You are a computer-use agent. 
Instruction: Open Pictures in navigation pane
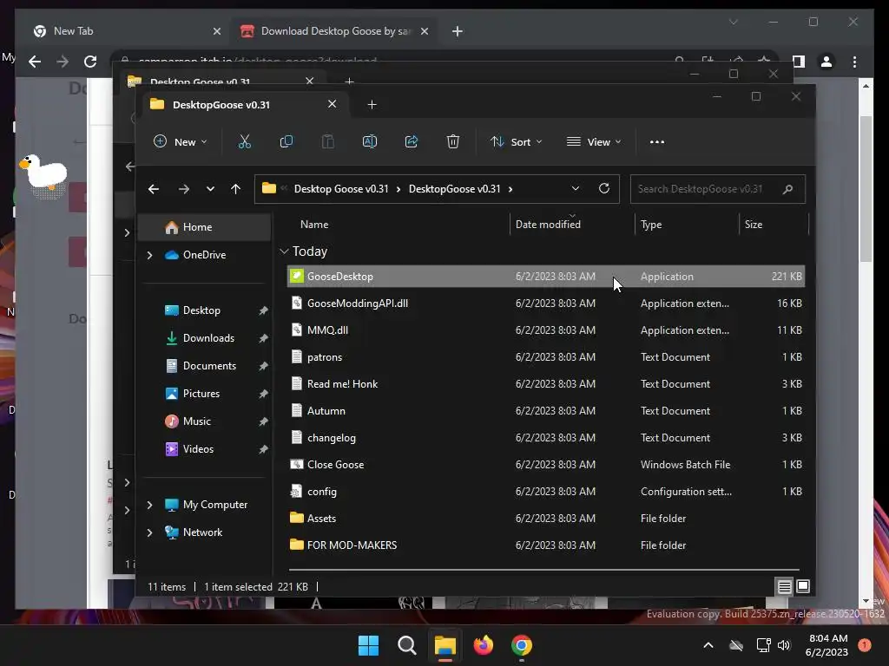tap(205, 394)
